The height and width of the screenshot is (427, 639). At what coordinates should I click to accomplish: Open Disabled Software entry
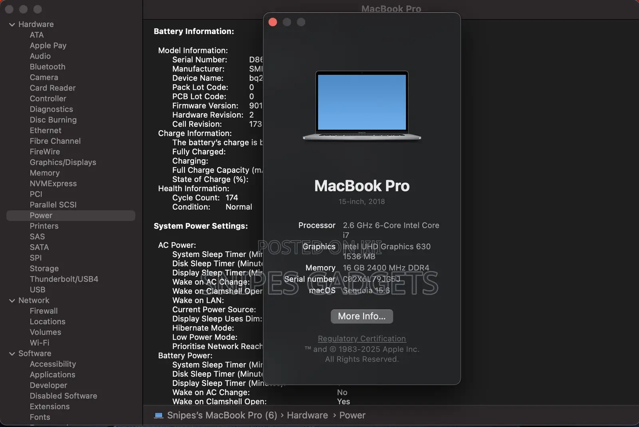[x=63, y=396]
